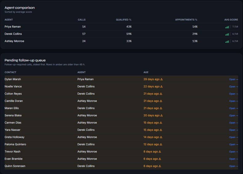The height and width of the screenshot is (174, 243).
Task: Click contact name Greta Holloway
Action: tap(14, 137)
